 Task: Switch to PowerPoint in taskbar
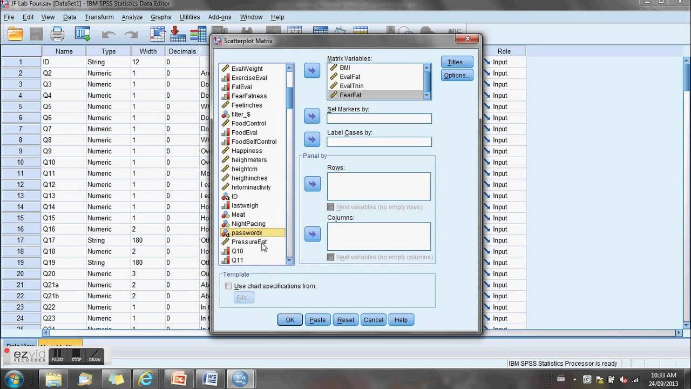pyautogui.click(x=178, y=379)
